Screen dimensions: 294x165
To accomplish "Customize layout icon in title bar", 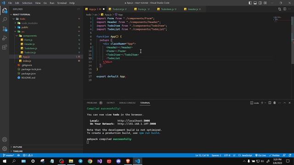I will tap(265, 3).
